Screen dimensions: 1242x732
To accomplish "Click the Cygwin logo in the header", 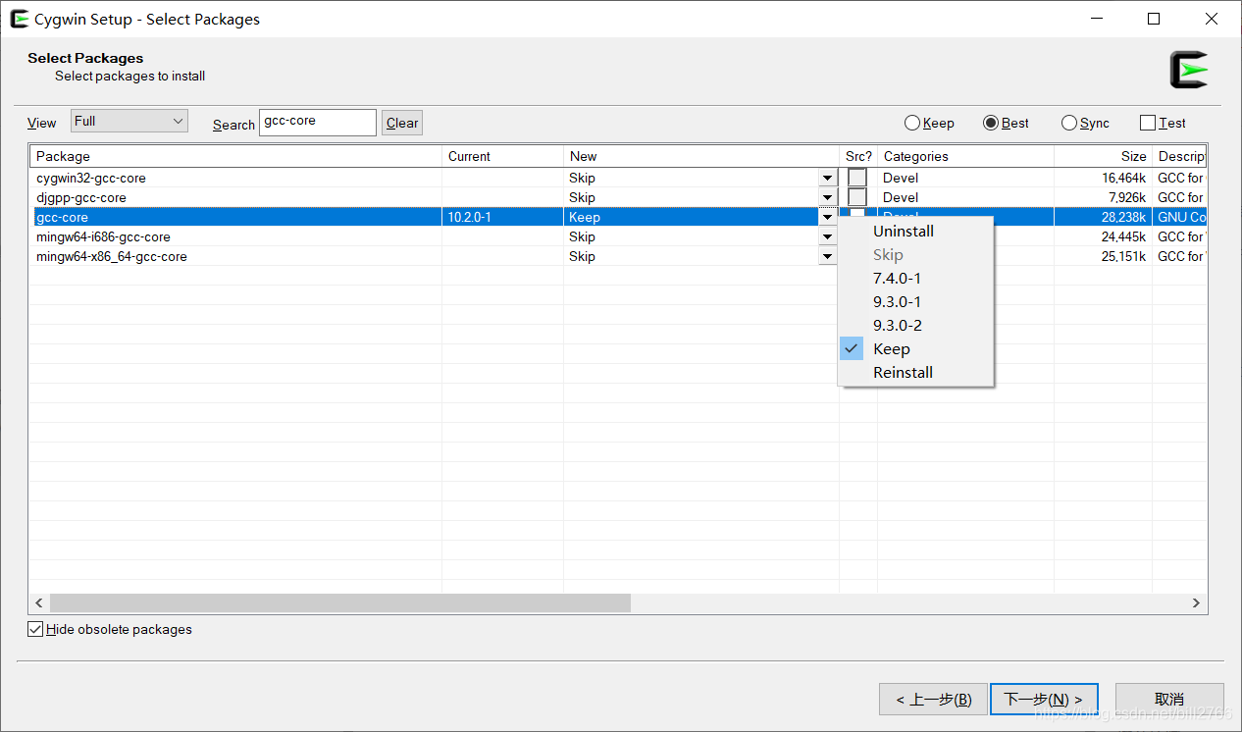I will (x=1189, y=71).
